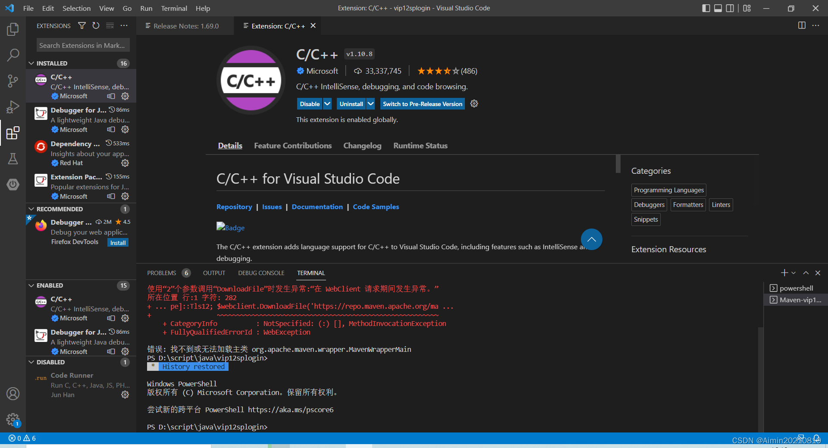Open the Source Control view
Screen dimensions: 828x448
tap(13, 81)
